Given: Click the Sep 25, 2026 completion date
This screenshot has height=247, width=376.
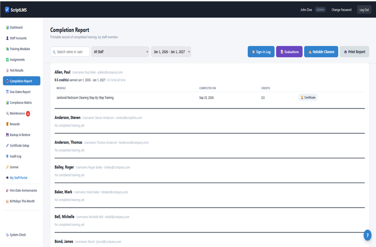Looking at the screenshot, I should [206, 98].
